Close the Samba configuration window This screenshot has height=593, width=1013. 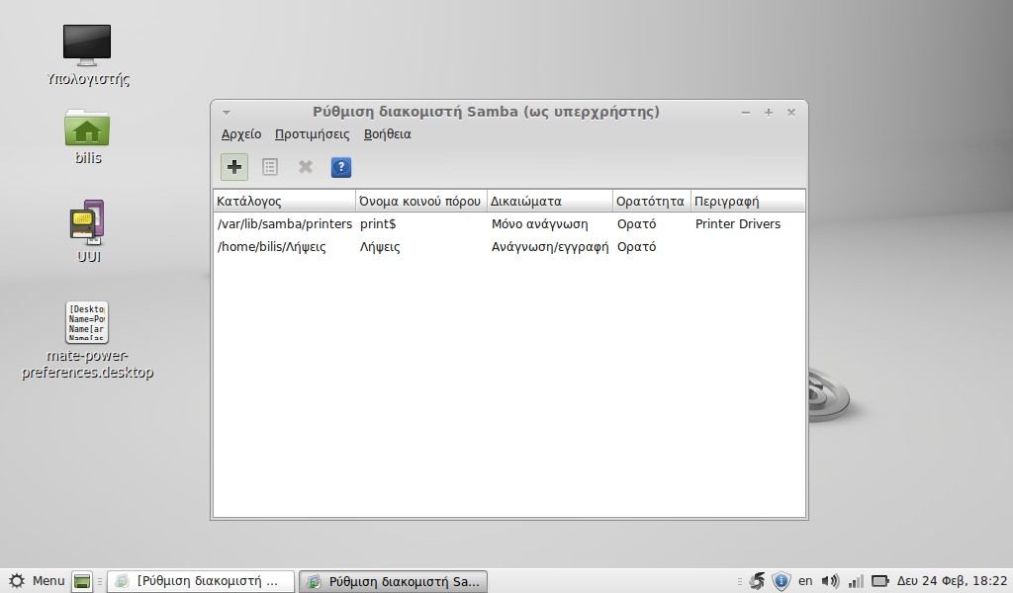coord(790,113)
